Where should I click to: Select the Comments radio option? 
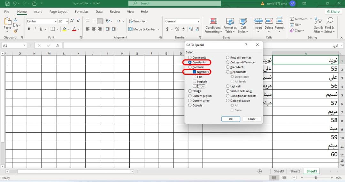pos(190,58)
